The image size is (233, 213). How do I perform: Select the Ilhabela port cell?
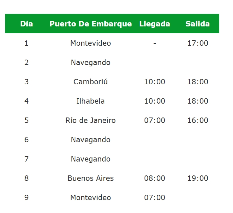coord(90,101)
